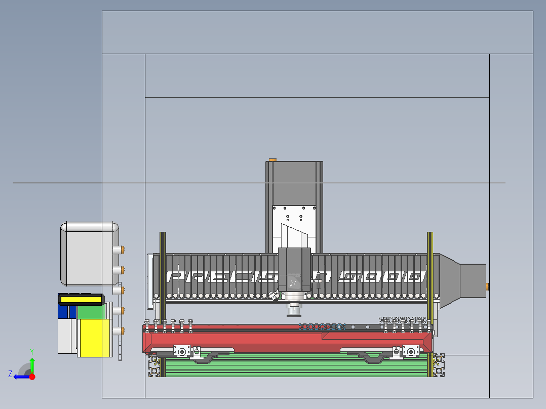
Task: Click the red origin ball of the triad
Action: (x=32, y=377)
